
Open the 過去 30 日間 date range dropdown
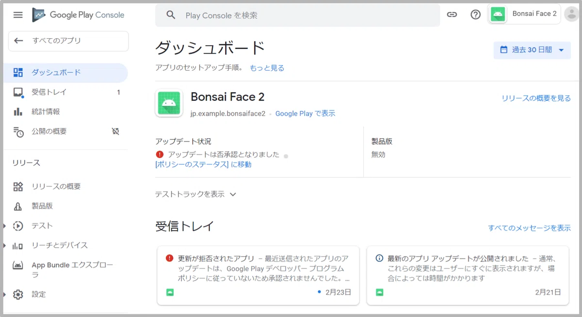coord(532,50)
